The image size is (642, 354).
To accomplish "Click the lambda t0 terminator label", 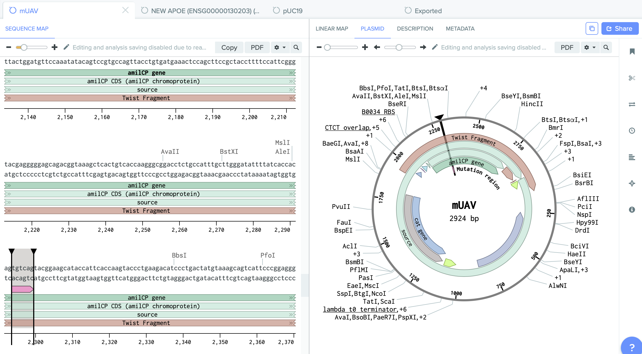I will [360, 309].
